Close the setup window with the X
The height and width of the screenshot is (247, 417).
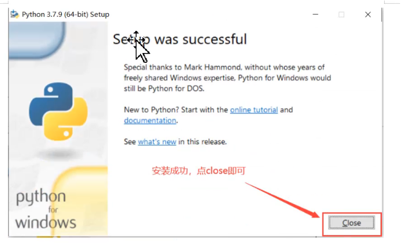click(368, 15)
